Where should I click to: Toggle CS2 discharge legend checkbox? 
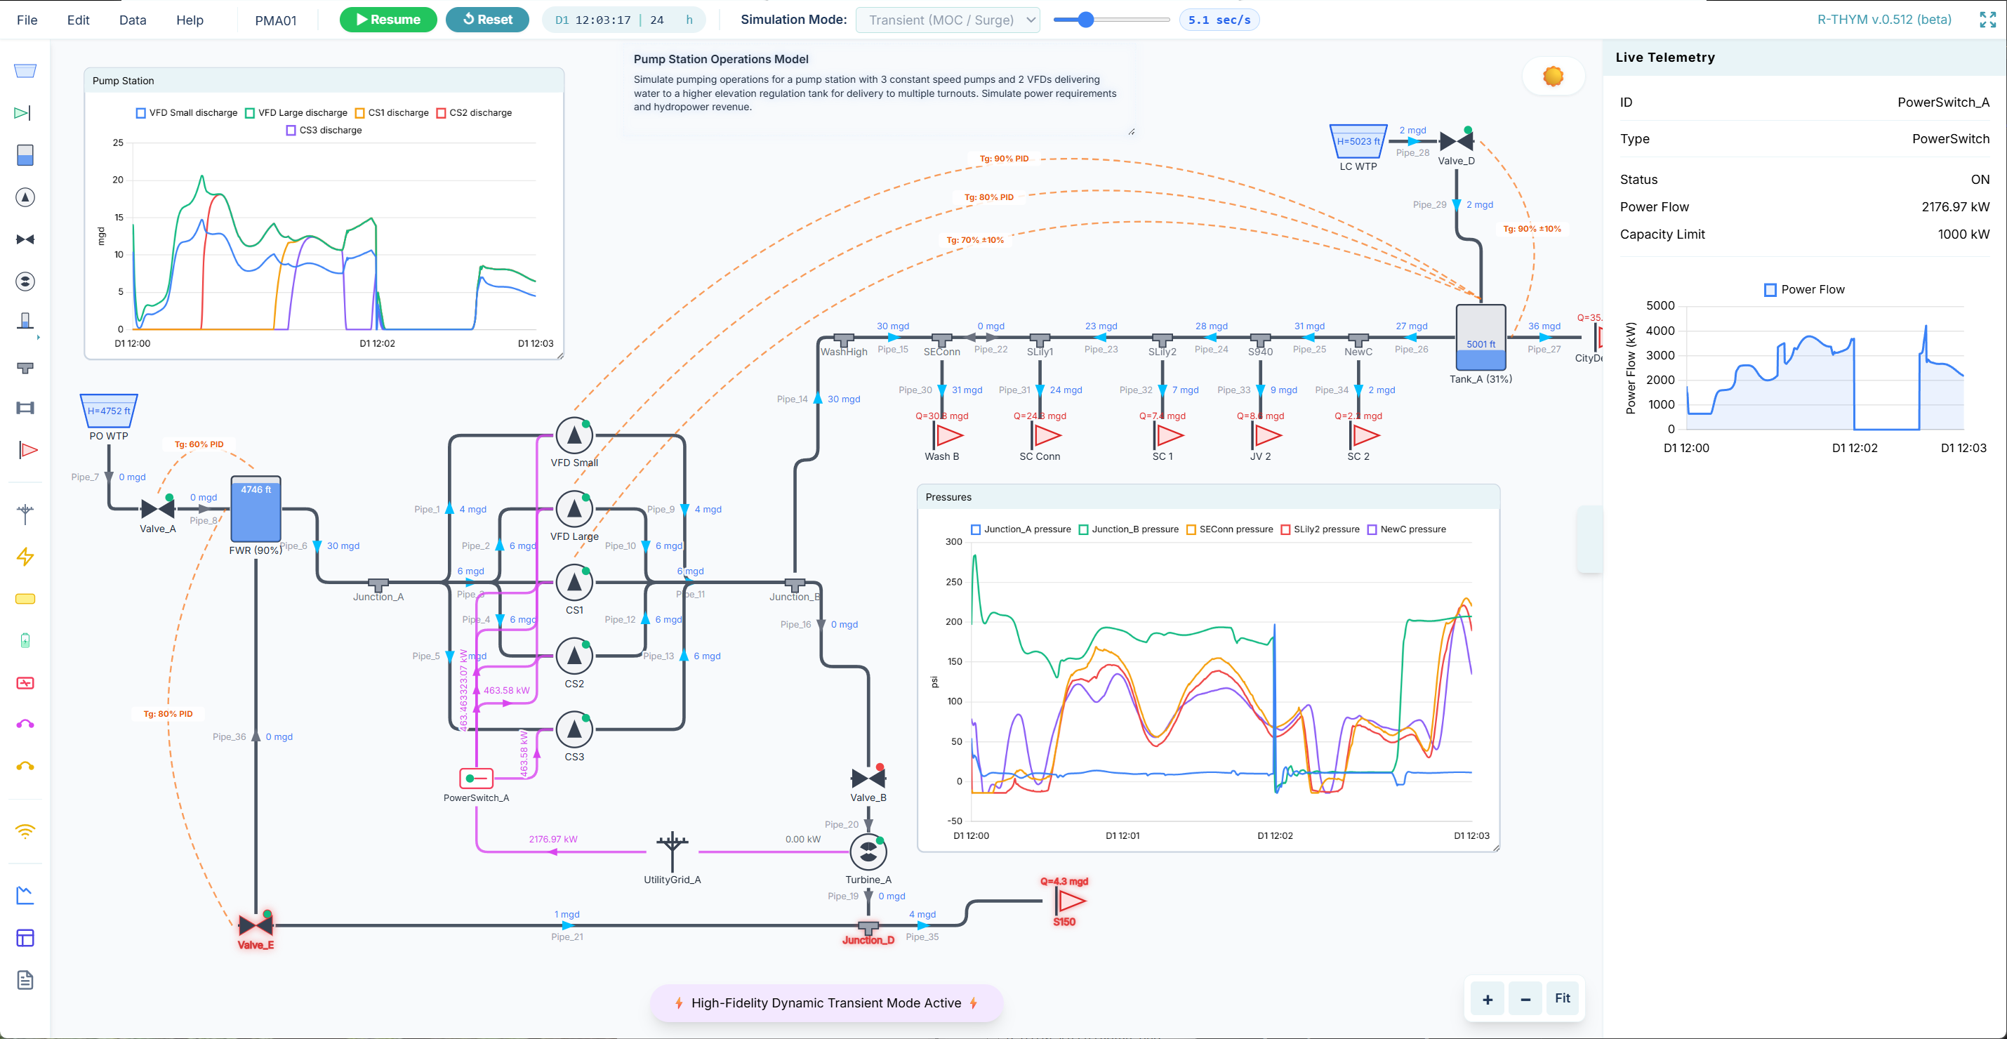coord(441,113)
